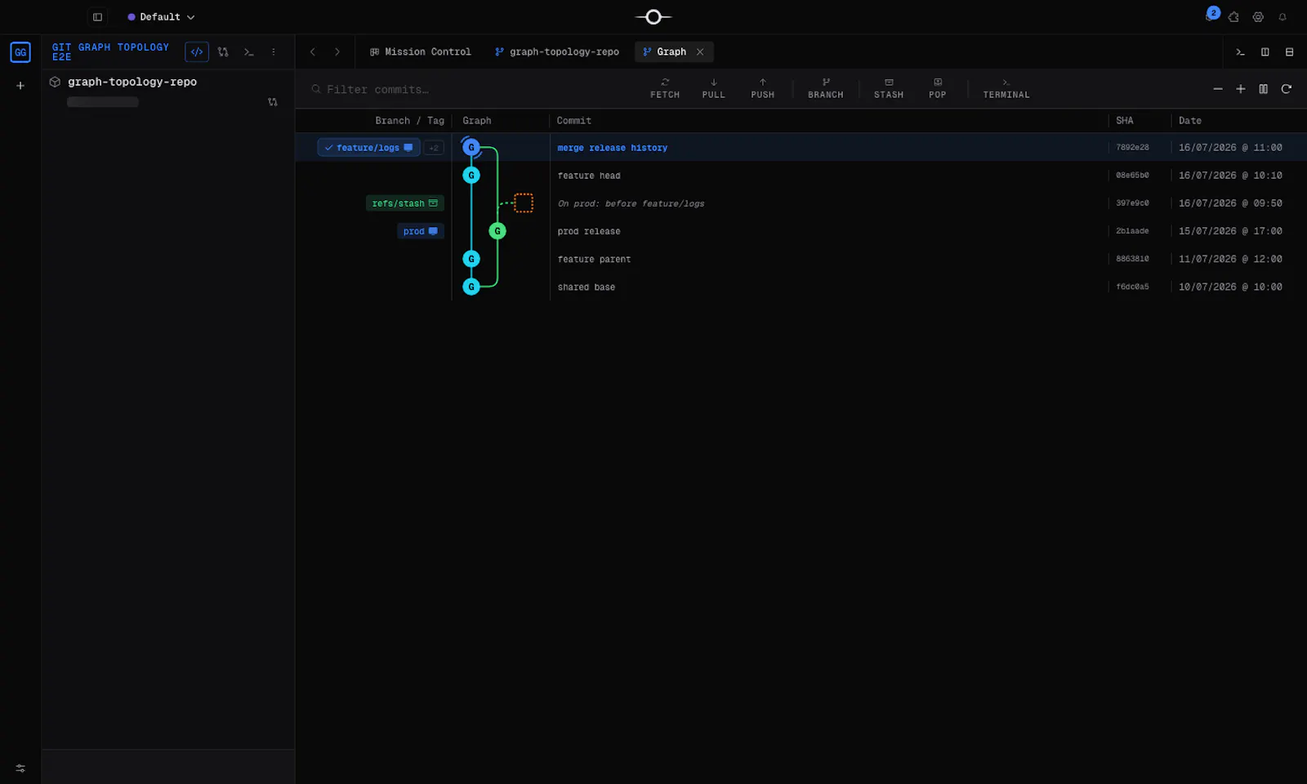Screen dimensions: 1307x784
Task: Navigate back with the left chevron
Action: tap(313, 51)
